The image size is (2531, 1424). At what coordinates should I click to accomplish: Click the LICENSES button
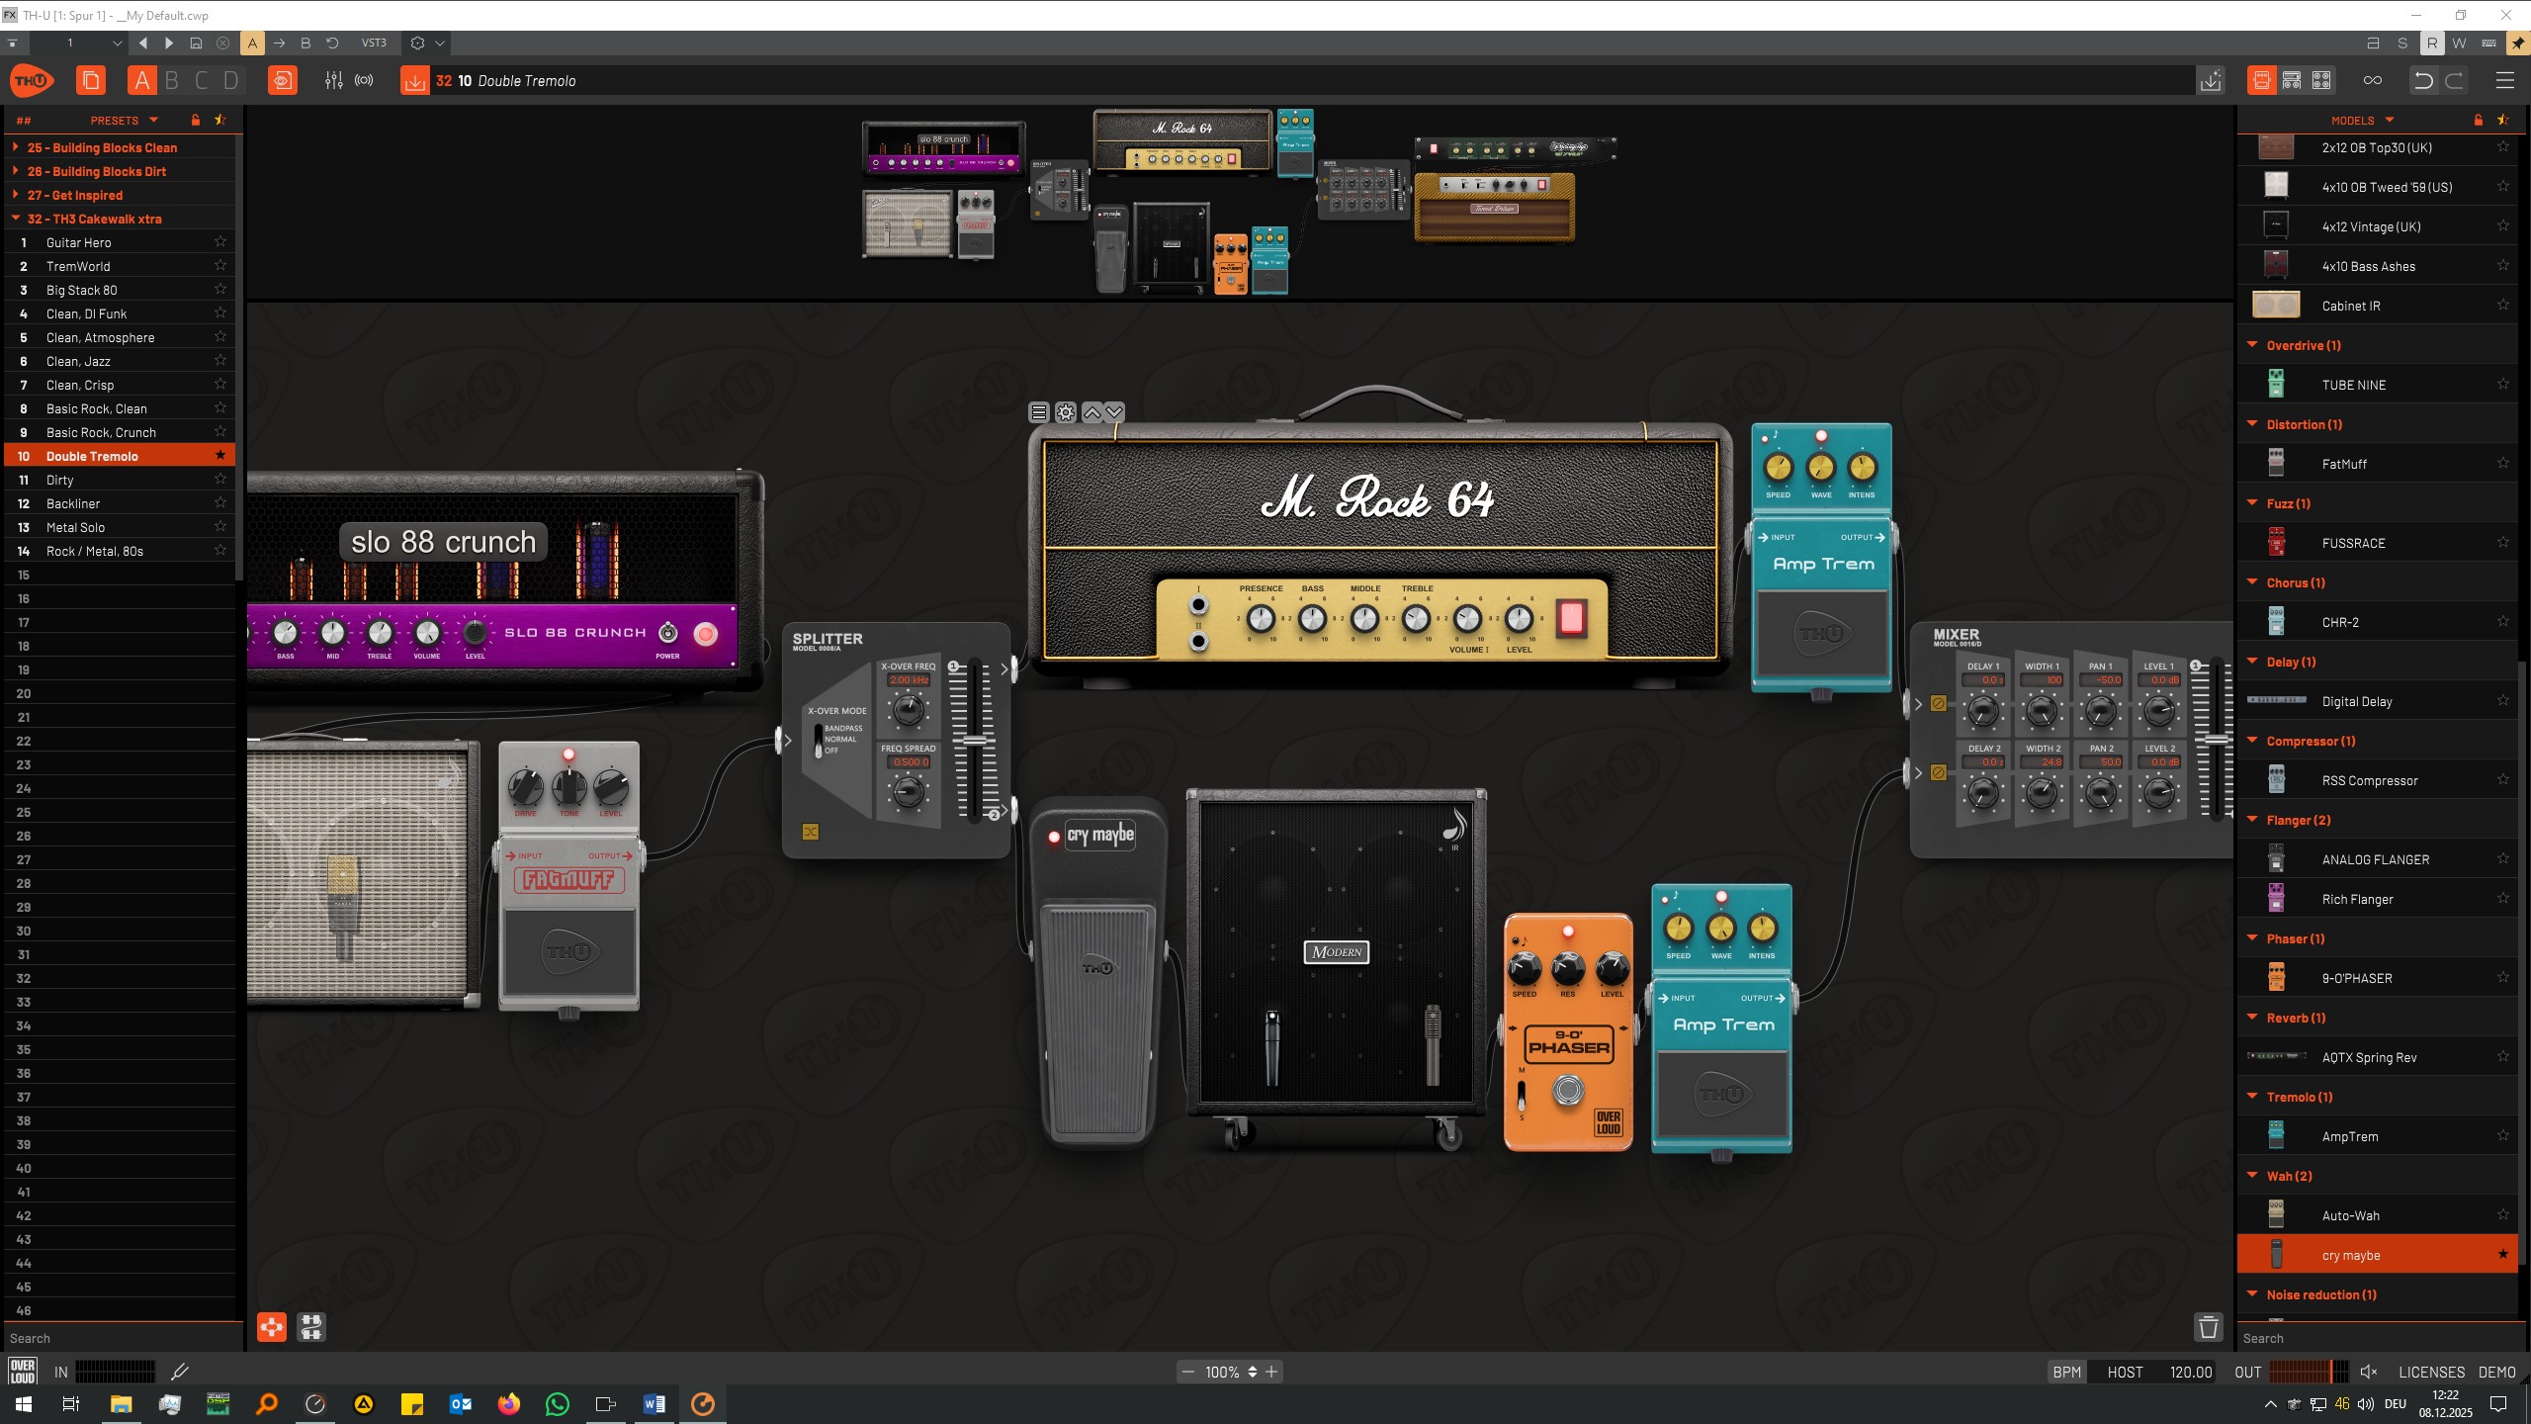(2431, 1372)
